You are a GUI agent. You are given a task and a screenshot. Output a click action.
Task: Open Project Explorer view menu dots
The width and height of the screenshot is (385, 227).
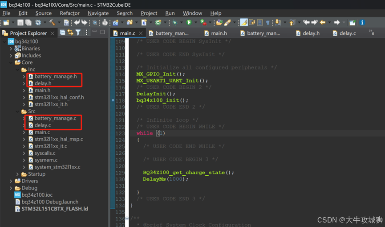(86, 32)
